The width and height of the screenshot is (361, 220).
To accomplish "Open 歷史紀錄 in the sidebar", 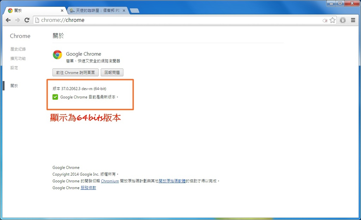I will pos(18,49).
